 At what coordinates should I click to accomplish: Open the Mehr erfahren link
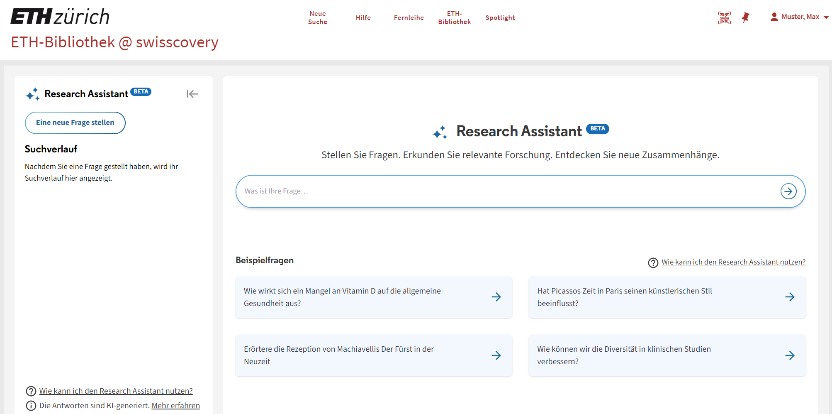(x=176, y=406)
